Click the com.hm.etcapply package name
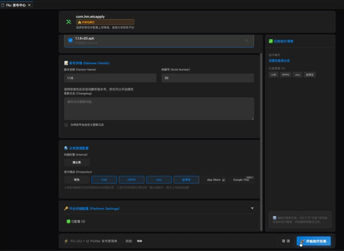Image resolution: width=344 pixels, height=251 pixels. pyautogui.click(x=90, y=16)
